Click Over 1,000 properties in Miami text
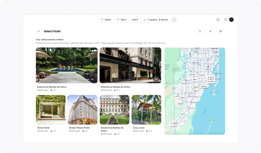The image size is (261, 153). (x=50, y=39)
